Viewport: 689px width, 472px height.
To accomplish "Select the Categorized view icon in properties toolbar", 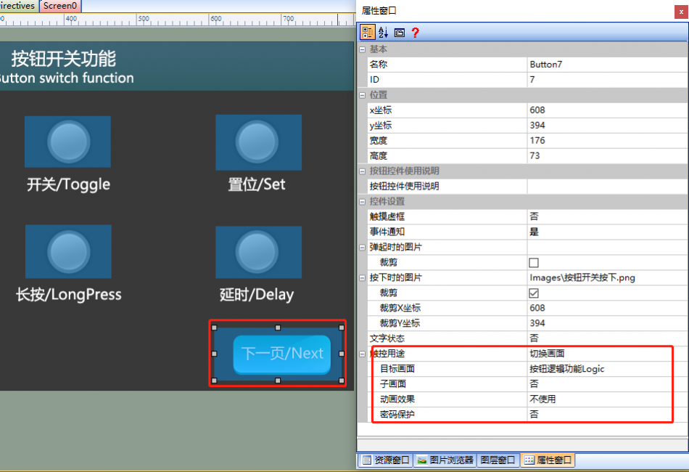I will pyautogui.click(x=368, y=32).
